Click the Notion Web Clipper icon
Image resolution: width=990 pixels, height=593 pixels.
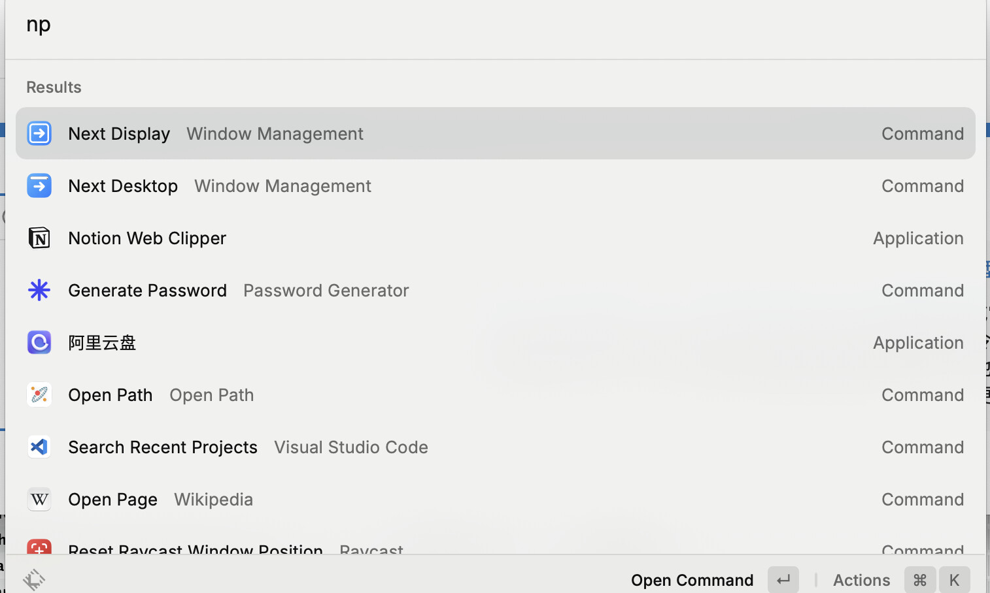click(39, 238)
